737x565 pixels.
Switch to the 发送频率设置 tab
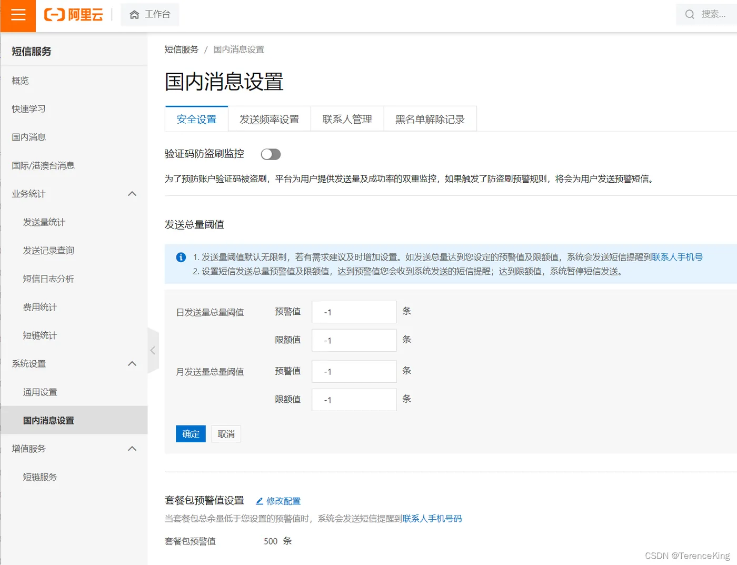(269, 119)
